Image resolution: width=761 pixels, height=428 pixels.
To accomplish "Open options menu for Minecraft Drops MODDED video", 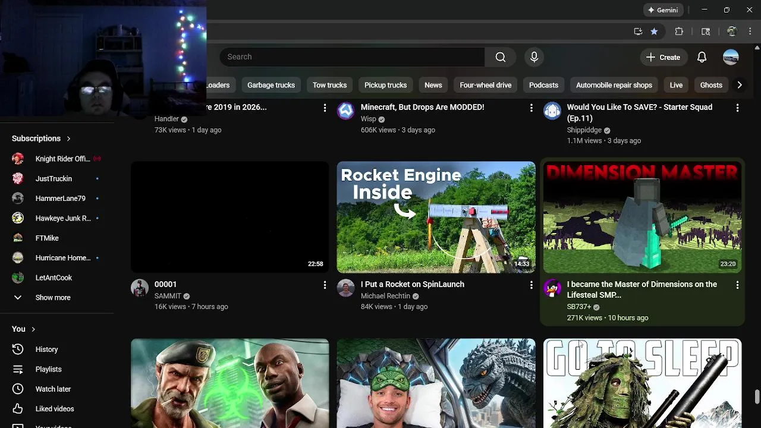I will [531, 108].
